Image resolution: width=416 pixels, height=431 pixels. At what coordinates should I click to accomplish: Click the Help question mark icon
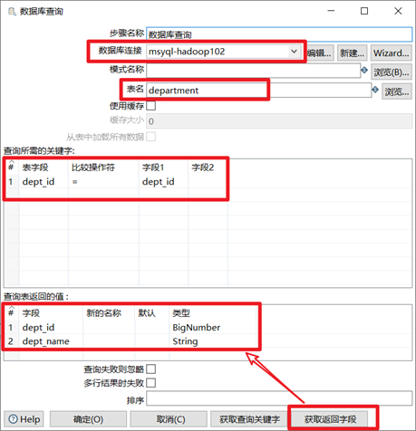click(14, 419)
